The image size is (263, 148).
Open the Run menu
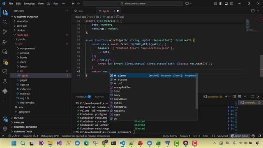coord(56,4)
